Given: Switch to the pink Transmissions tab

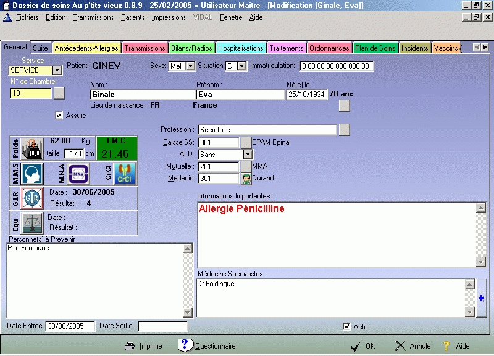Looking at the screenshot, I should coord(144,48).
